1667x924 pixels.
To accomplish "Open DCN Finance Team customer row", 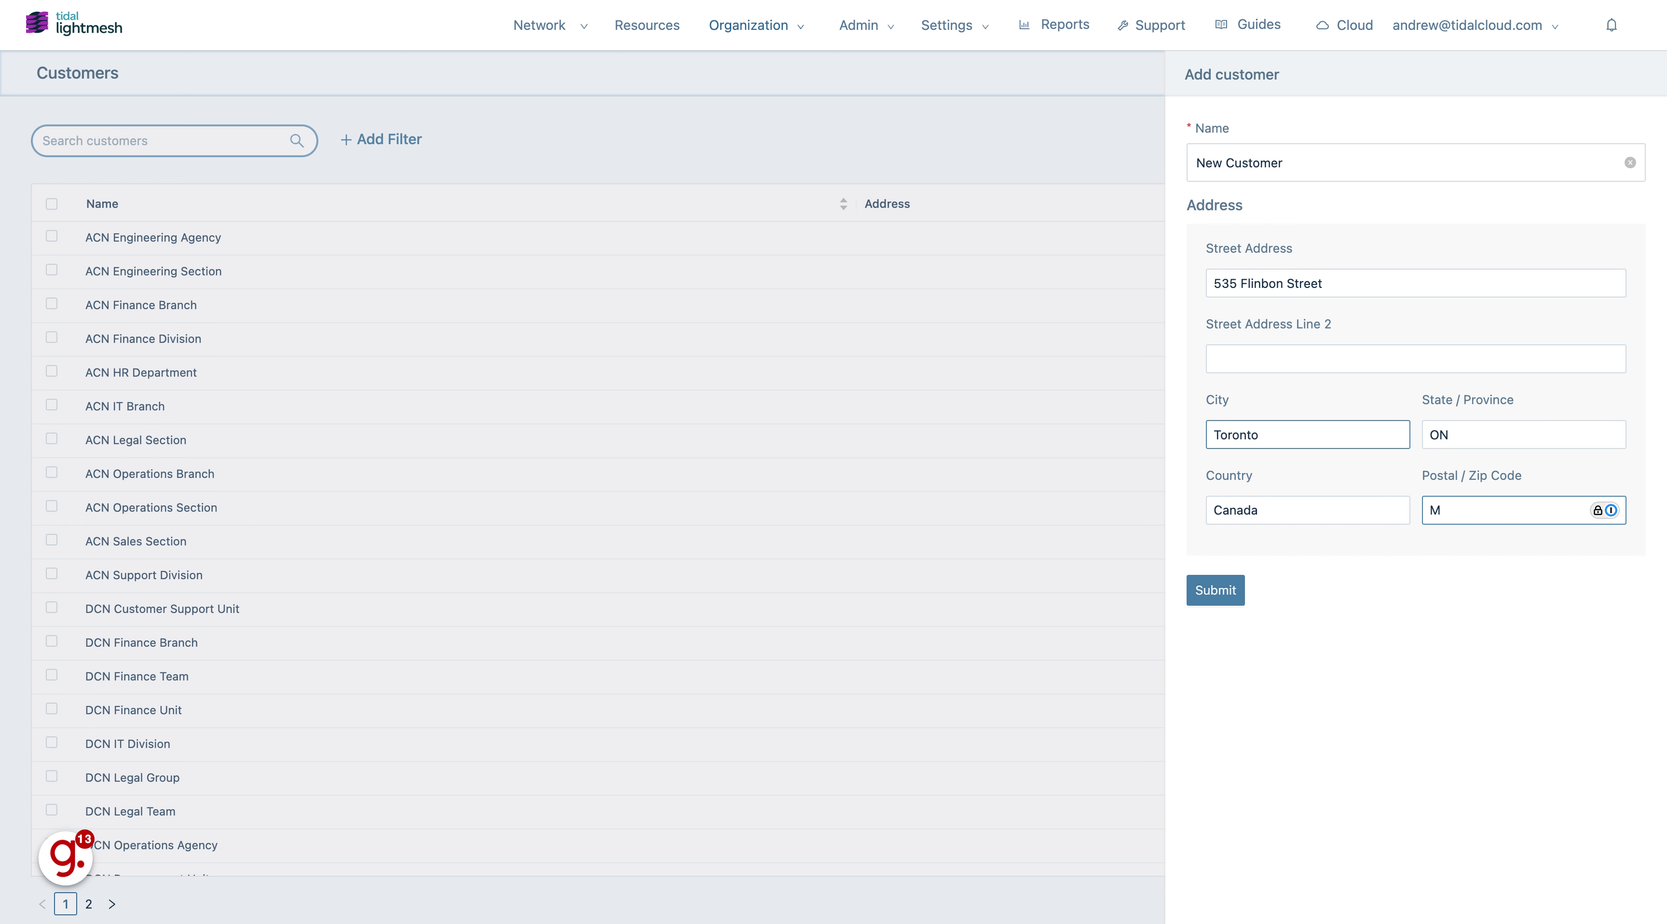I will (x=137, y=676).
